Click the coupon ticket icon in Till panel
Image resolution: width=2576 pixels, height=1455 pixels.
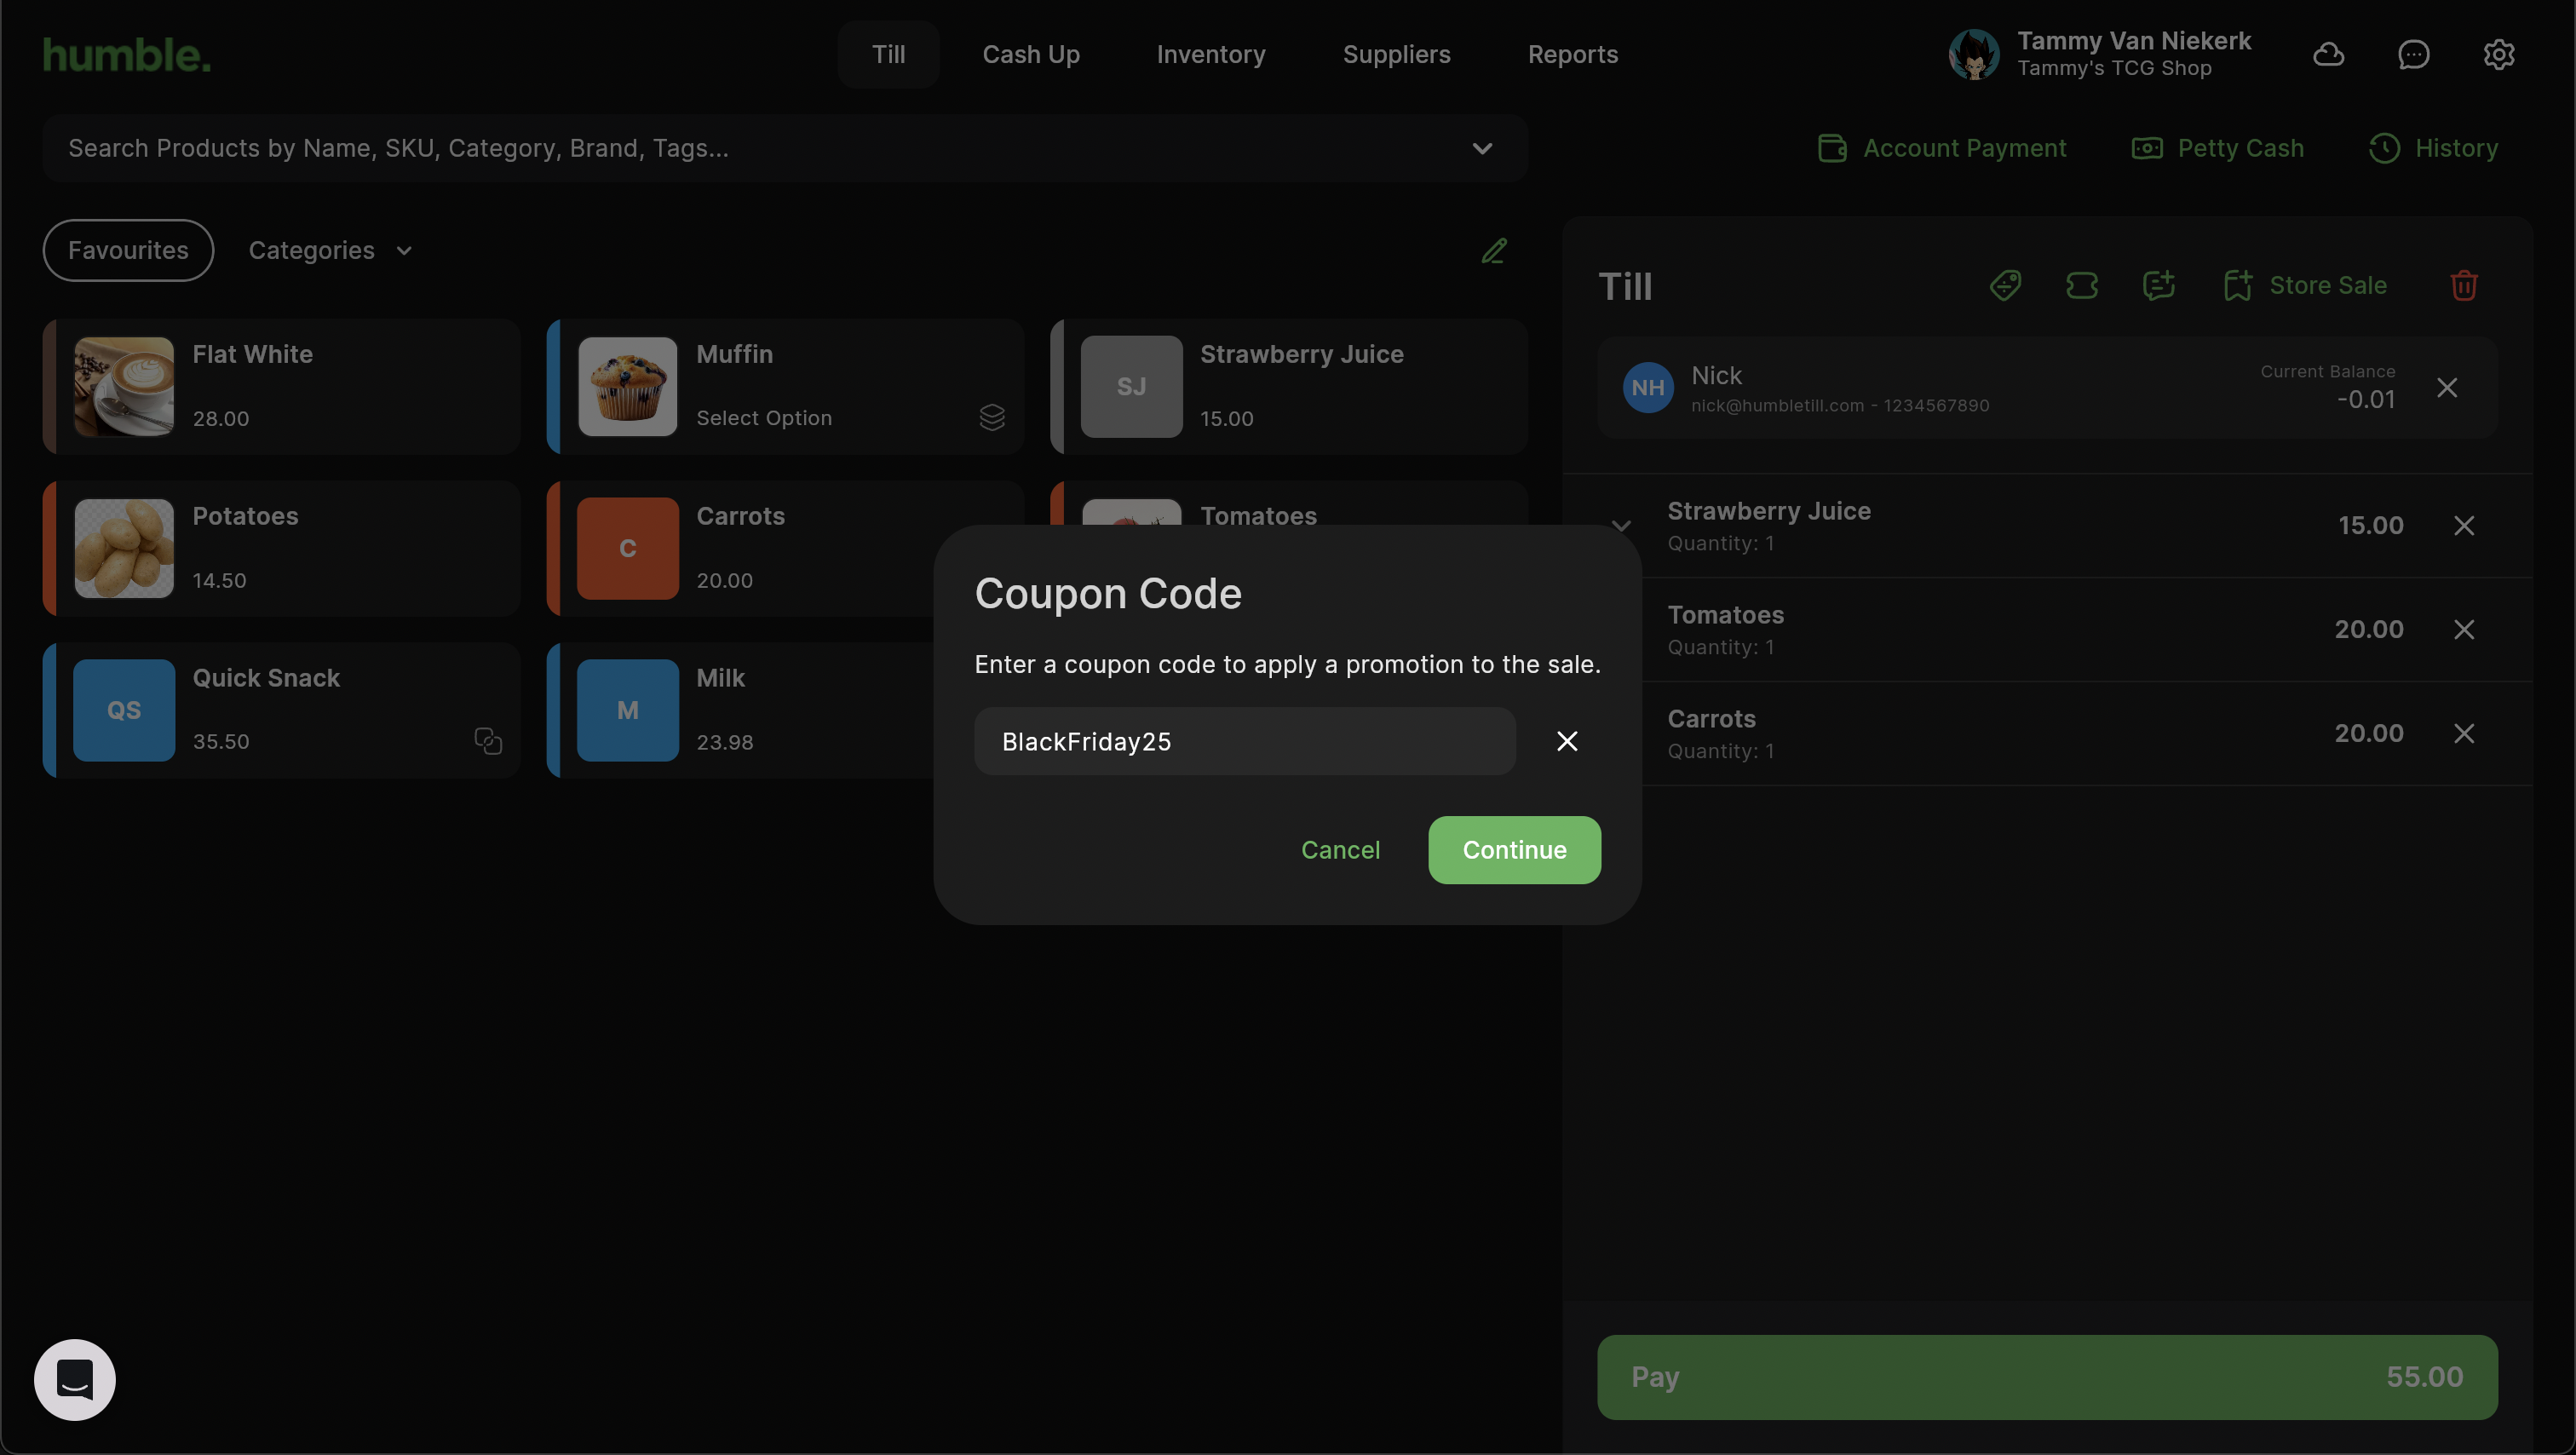2082,285
